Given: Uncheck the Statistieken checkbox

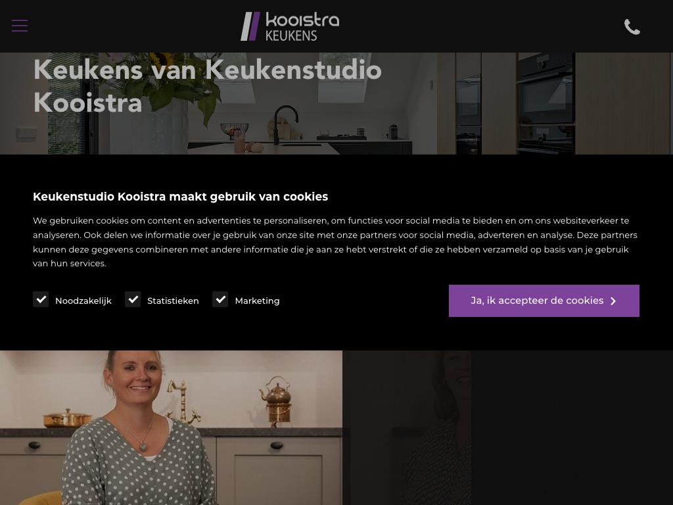Looking at the screenshot, I should point(133,299).
